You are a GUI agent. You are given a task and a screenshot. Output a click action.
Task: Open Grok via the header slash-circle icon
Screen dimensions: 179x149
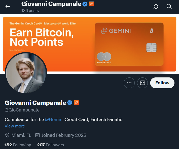click(156, 7)
